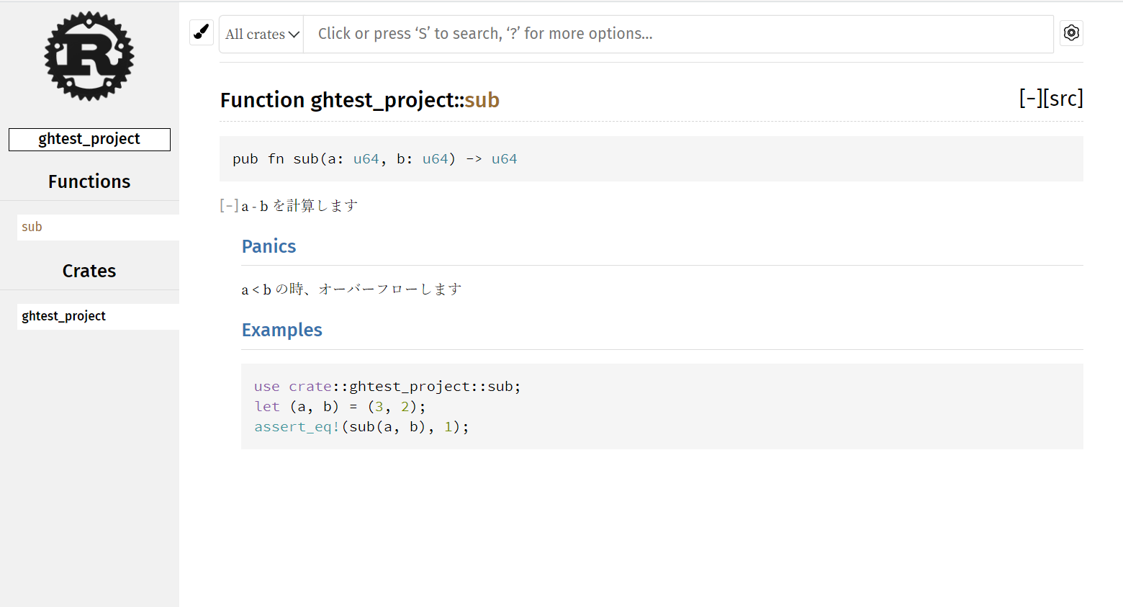Open the theme picker brush icon

tap(201, 32)
